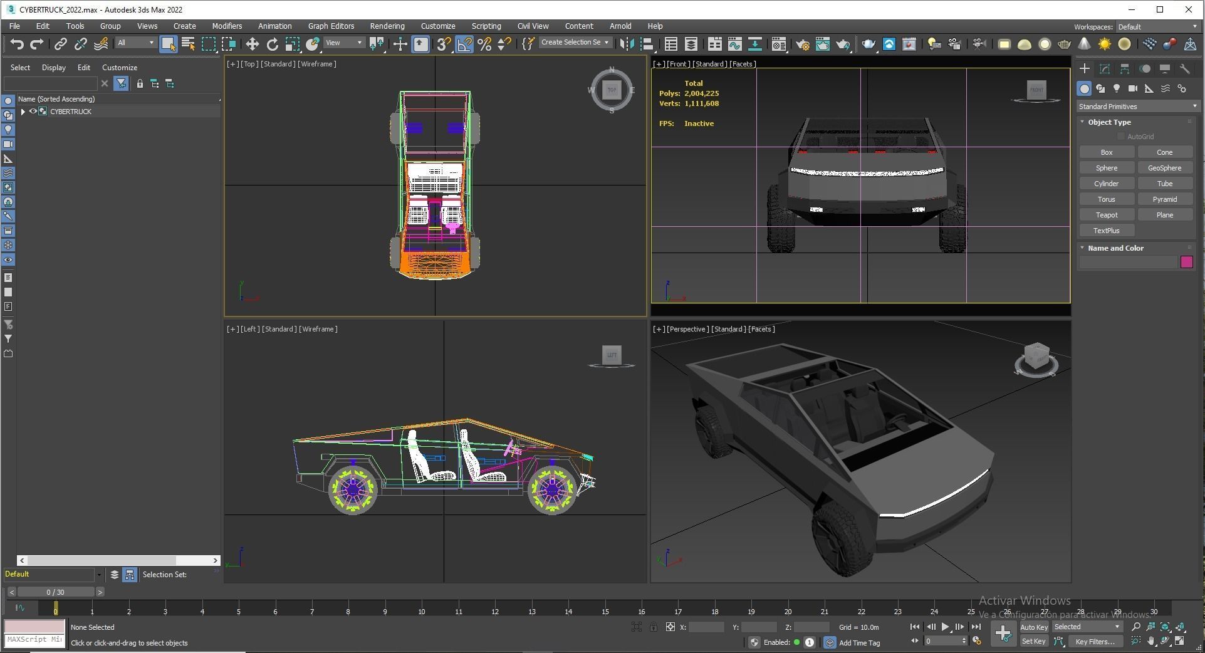
Task: Toggle Percent Snap icon
Action: [x=484, y=44]
